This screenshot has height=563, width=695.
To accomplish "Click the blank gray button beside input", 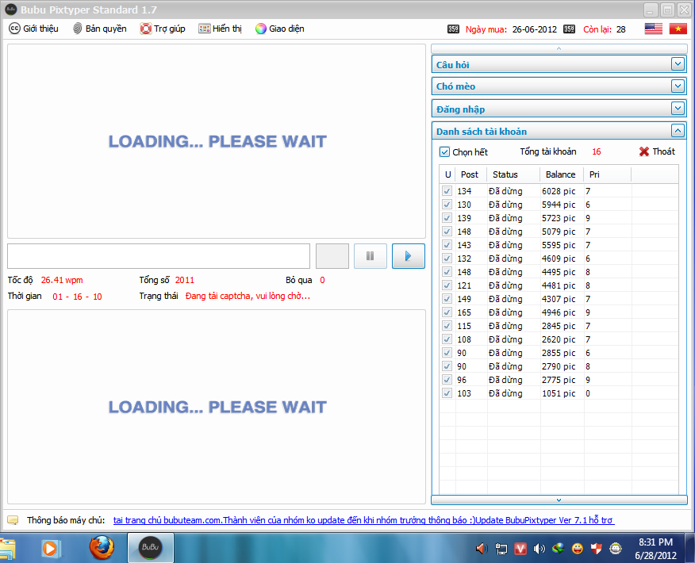I will pyautogui.click(x=332, y=256).
